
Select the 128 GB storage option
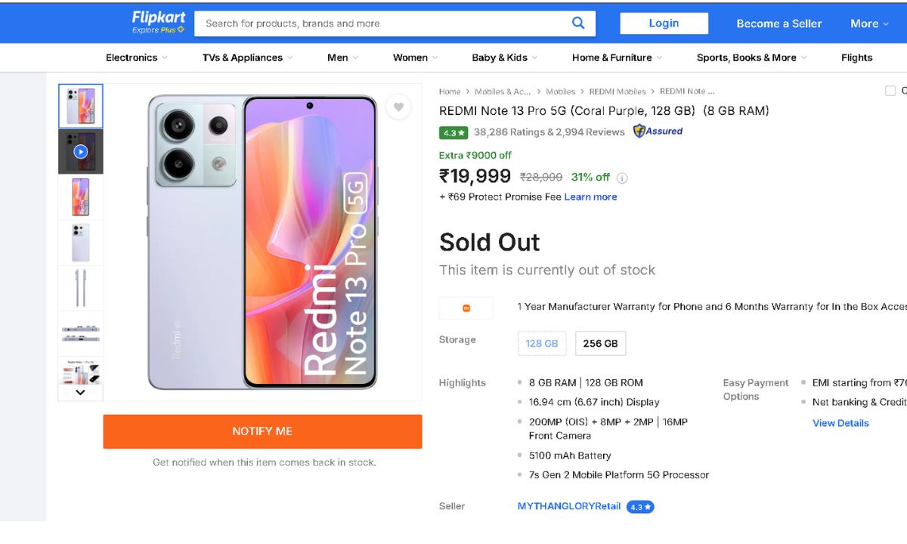coord(542,343)
